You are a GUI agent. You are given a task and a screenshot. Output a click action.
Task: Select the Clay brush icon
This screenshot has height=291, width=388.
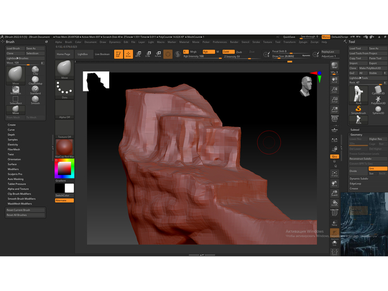pos(35,69)
